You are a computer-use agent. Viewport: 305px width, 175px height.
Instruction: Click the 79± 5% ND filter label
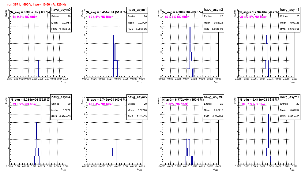click(x=24, y=104)
